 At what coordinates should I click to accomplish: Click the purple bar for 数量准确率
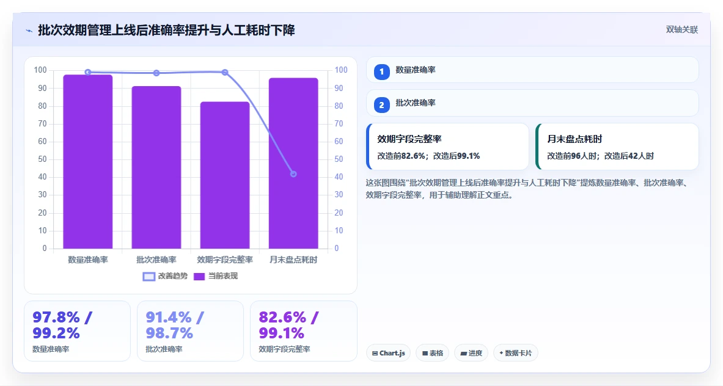[87, 162]
